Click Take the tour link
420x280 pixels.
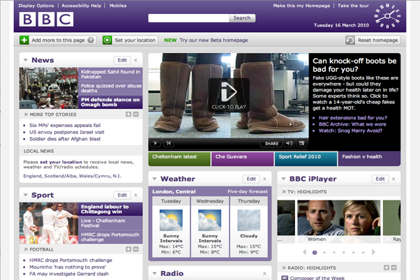point(353,6)
